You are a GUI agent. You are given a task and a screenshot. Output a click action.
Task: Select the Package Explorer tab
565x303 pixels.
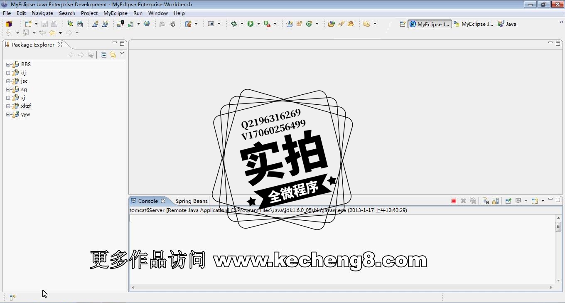click(x=33, y=44)
